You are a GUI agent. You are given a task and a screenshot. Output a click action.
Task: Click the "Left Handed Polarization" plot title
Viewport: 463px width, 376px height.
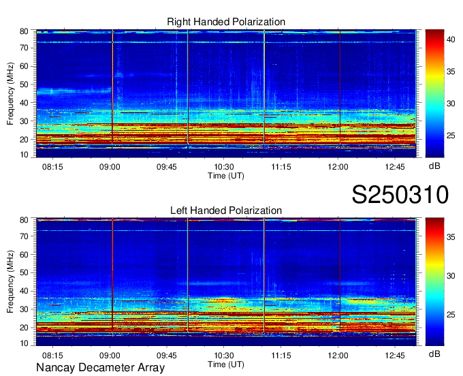pos(226,210)
